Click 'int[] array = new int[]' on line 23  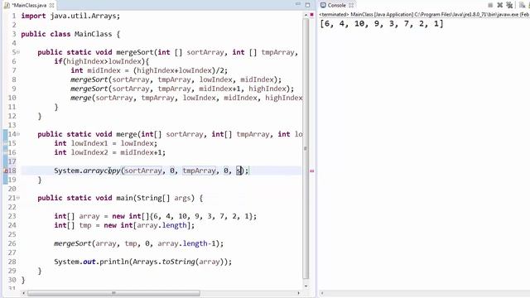point(101,216)
